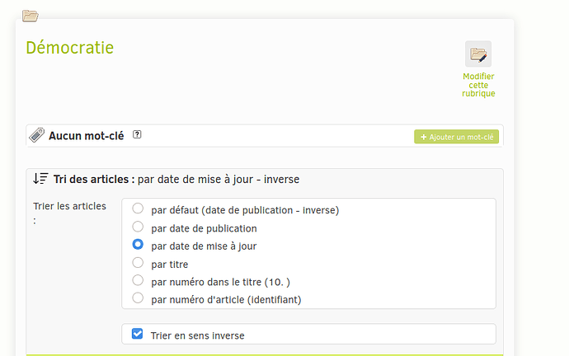The image size is (569, 356).
Task: Click the par titre label text
Action: [x=170, y=265]
